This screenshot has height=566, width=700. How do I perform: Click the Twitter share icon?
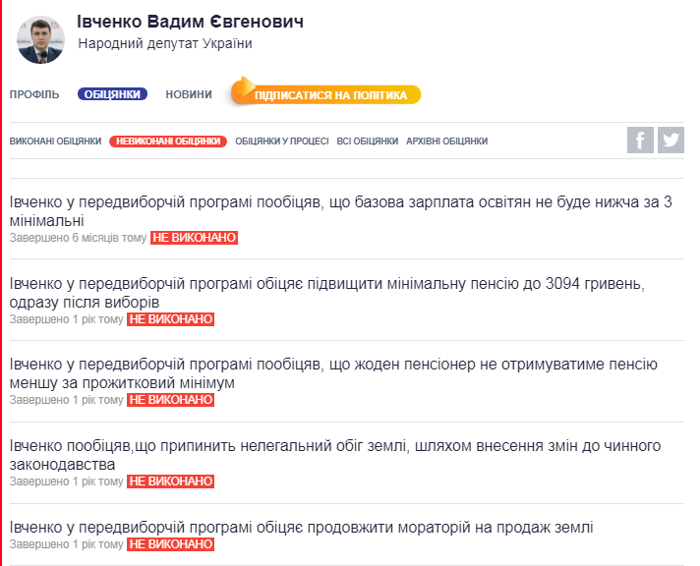[x=671, y=141]
